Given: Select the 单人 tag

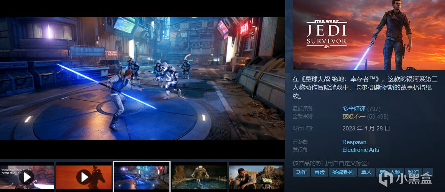Looking at the screenshot, I should 366,172.
